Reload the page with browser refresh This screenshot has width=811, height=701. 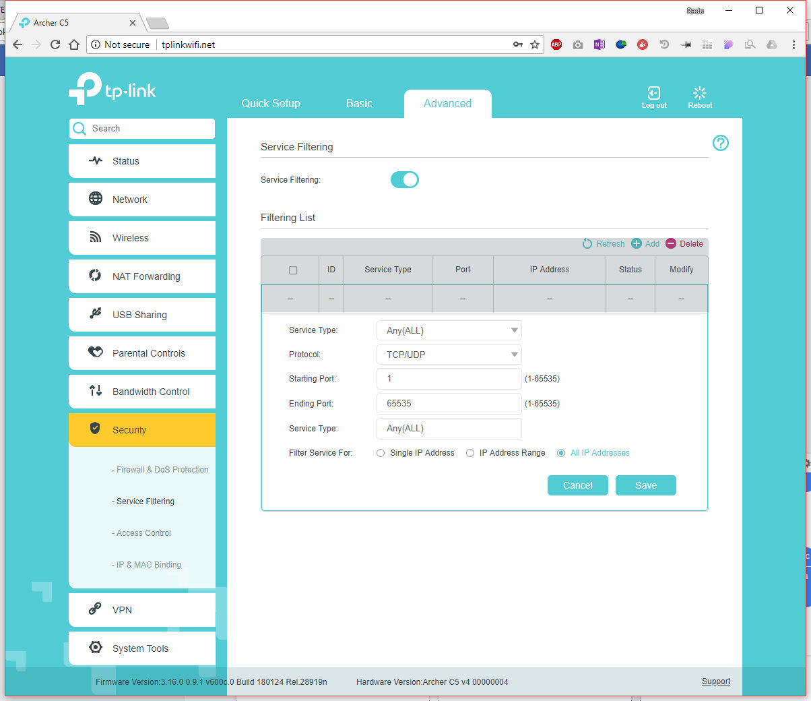tap(55, 44)
